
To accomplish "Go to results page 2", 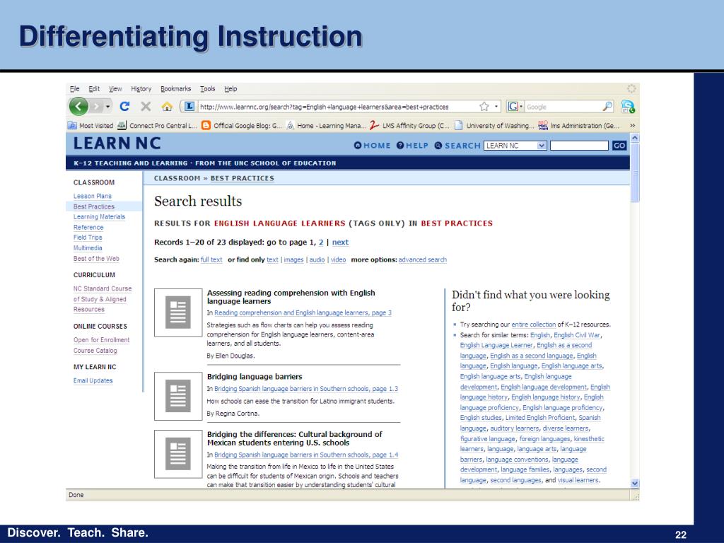I will pos(321,243).
